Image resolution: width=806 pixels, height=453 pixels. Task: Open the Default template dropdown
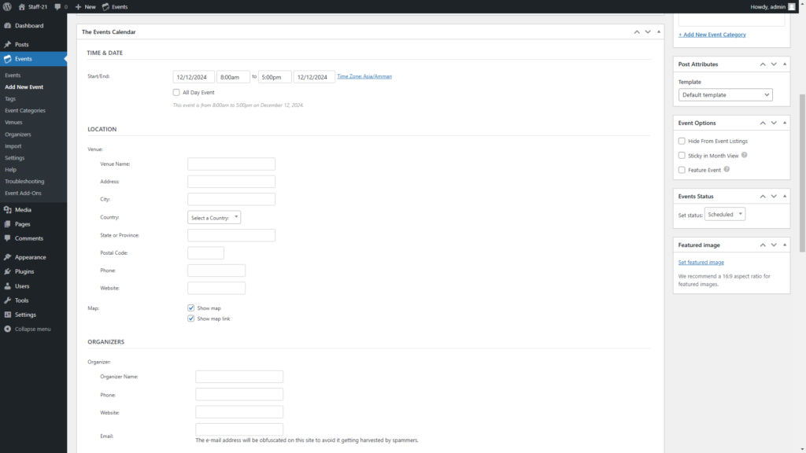(725, 94)
